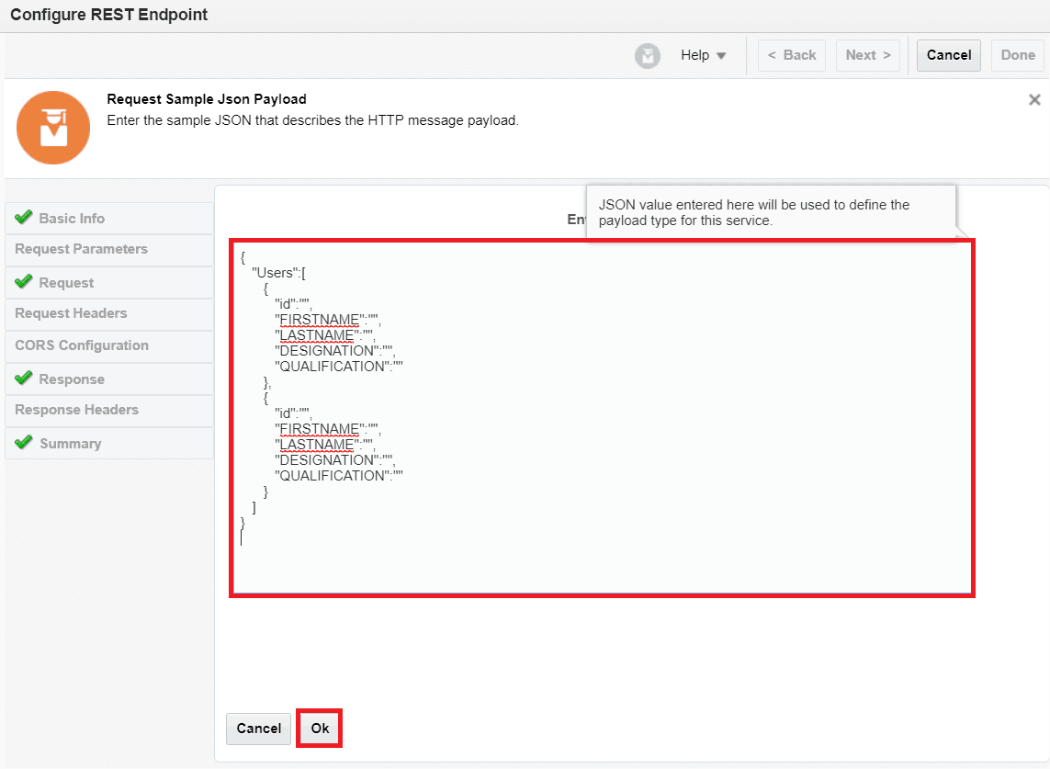
Task: Click the Done button
Action: [1017, 55]
